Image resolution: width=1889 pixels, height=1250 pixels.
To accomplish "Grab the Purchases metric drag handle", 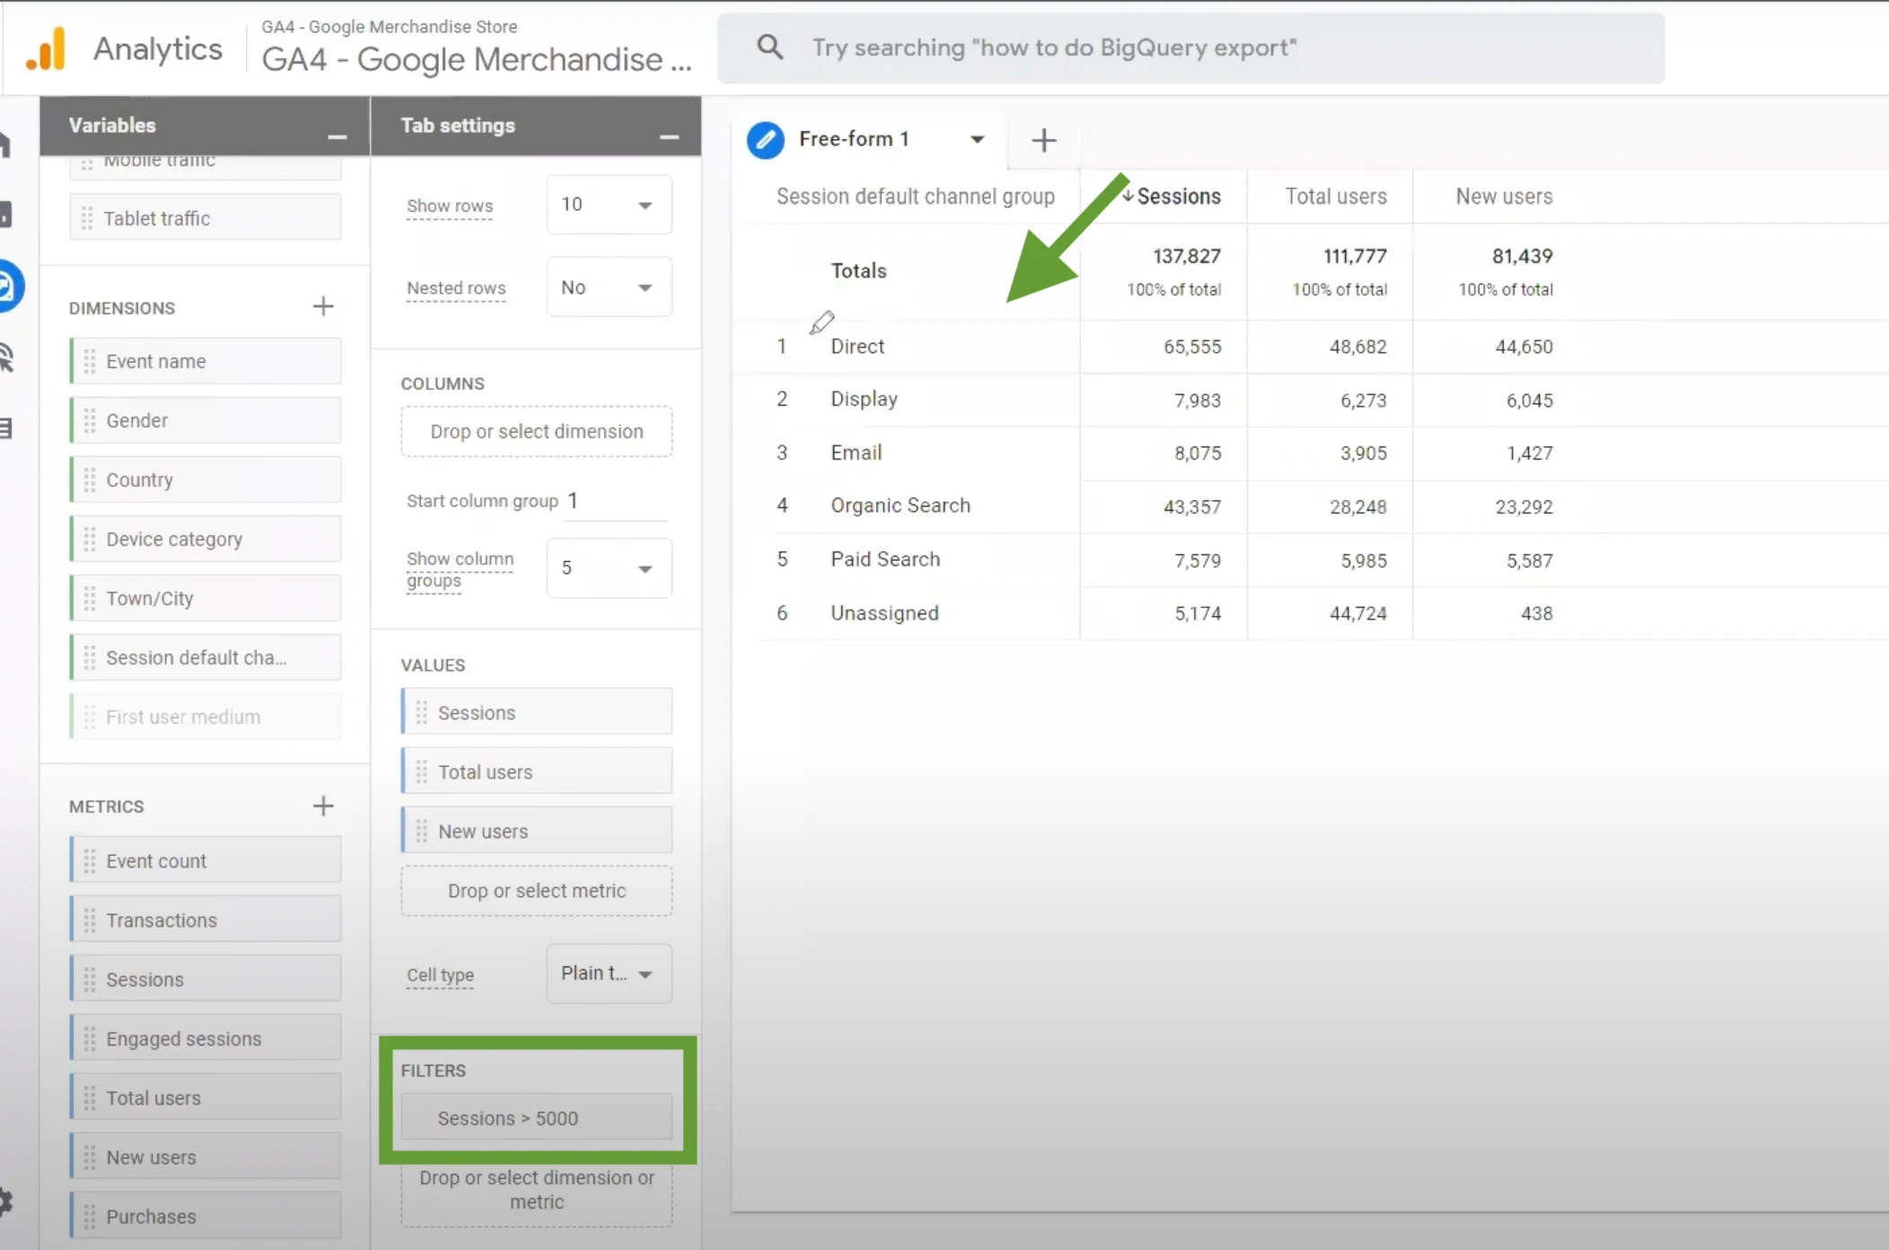I will pos(90,1216).
